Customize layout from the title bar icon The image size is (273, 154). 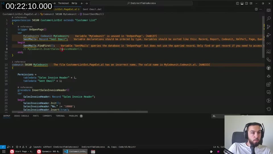(x=251, y=3)
